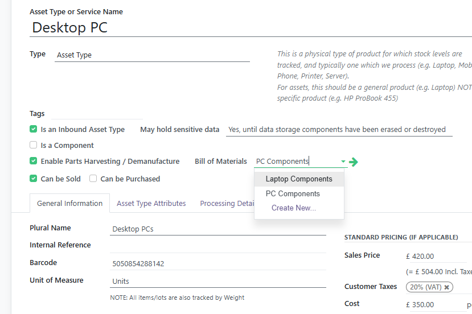Uncheck Is an Inbound Asset Type
This screenshot has width=472, height=314.
[x=34, y=129]
